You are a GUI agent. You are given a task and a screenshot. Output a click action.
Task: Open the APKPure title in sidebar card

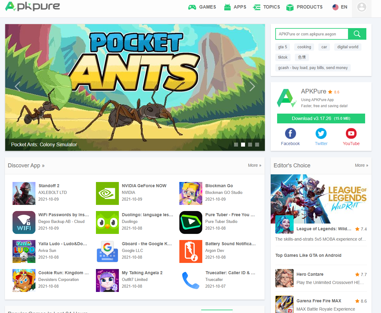313,91
